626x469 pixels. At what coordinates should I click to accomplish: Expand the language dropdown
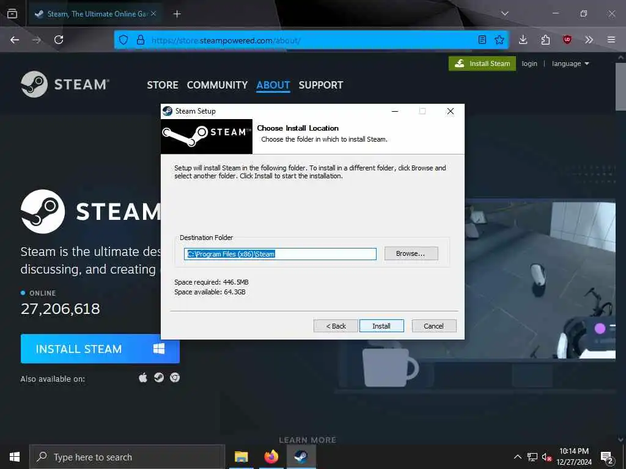(x=570, y=64)
